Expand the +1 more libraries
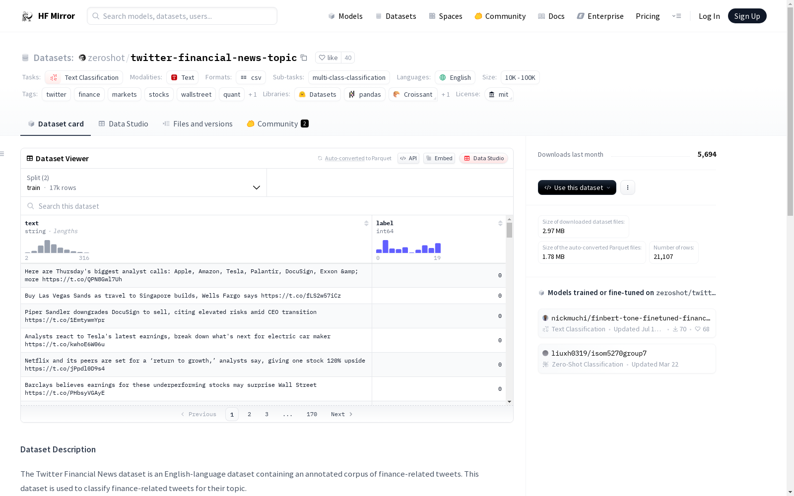 tap(446, 94)
